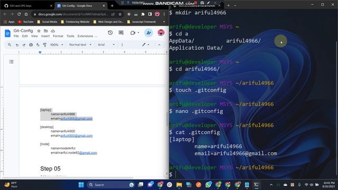Click the ariful4900@gmail.com link in document
Screen dimensions: 338x190
tap(77, 136)
